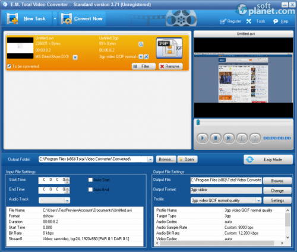
Task: Click the Output Format 3gp video field
Action: point(226,190)
